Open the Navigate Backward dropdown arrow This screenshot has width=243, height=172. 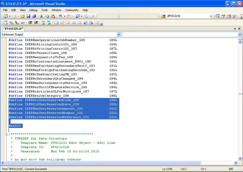[82, 16]
